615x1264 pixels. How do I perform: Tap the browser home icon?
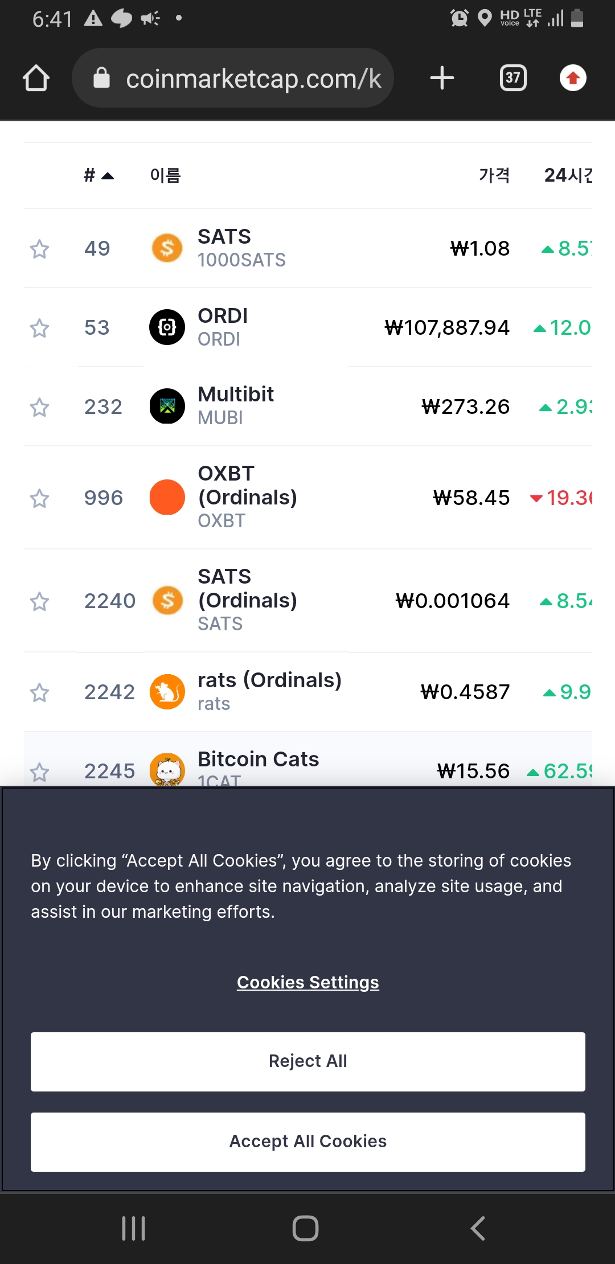[x=36, y=78]
